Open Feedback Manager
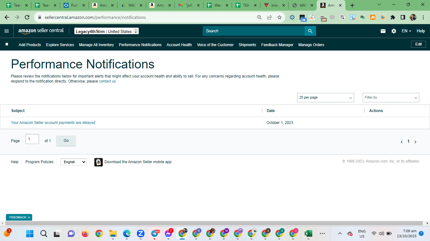 [277, 45]
